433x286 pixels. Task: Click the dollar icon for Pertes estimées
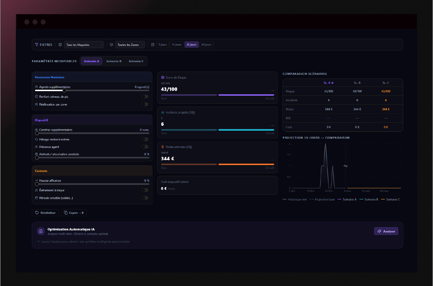(x=163, y=147)
